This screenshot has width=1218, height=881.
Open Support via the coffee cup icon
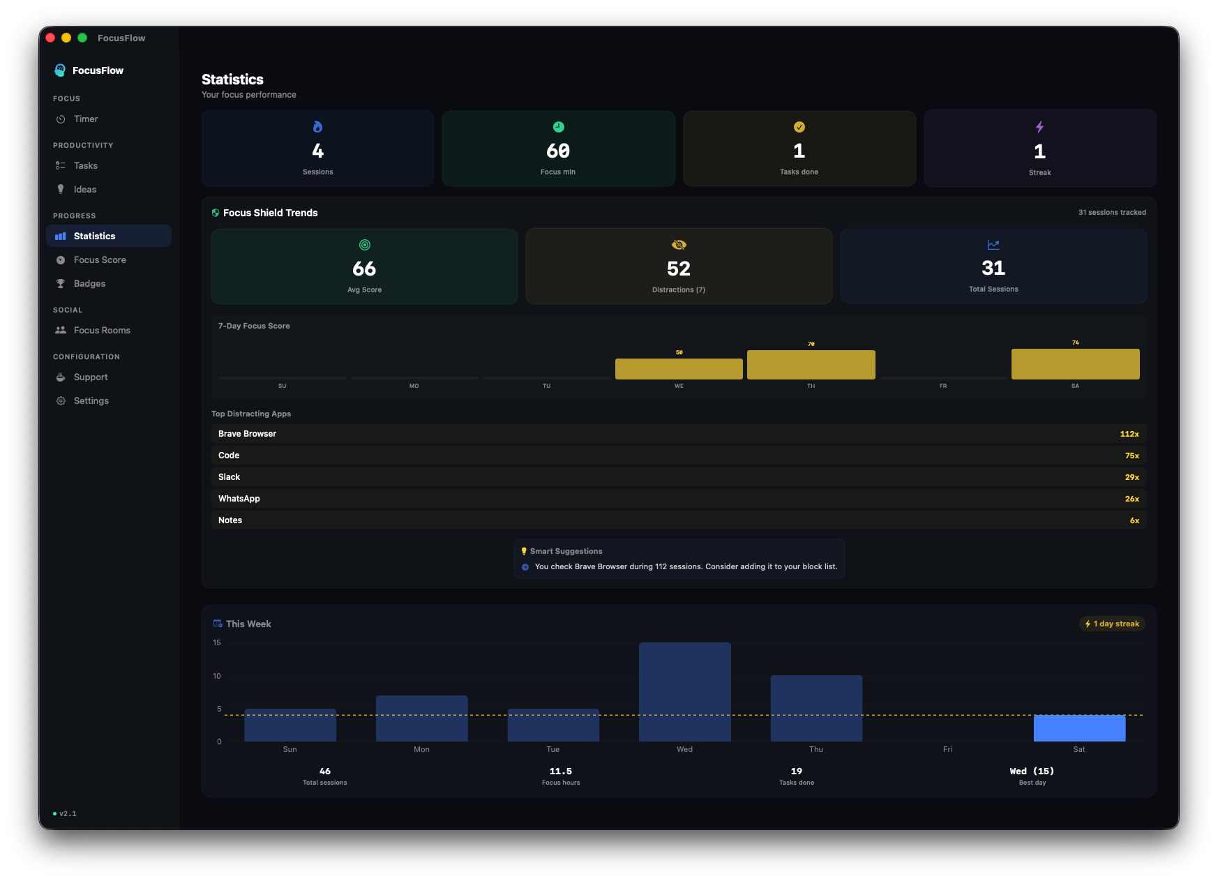(61, 377)
